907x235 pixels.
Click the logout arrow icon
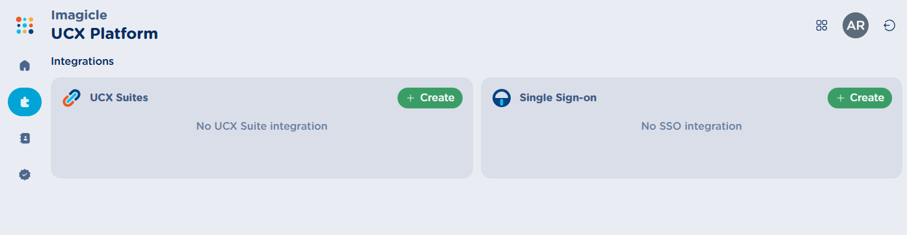coord(889,25)
